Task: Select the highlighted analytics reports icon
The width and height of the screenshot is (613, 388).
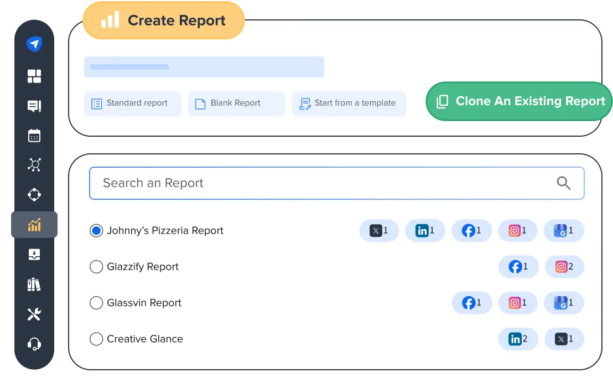Action: click(x=34, y=225)
